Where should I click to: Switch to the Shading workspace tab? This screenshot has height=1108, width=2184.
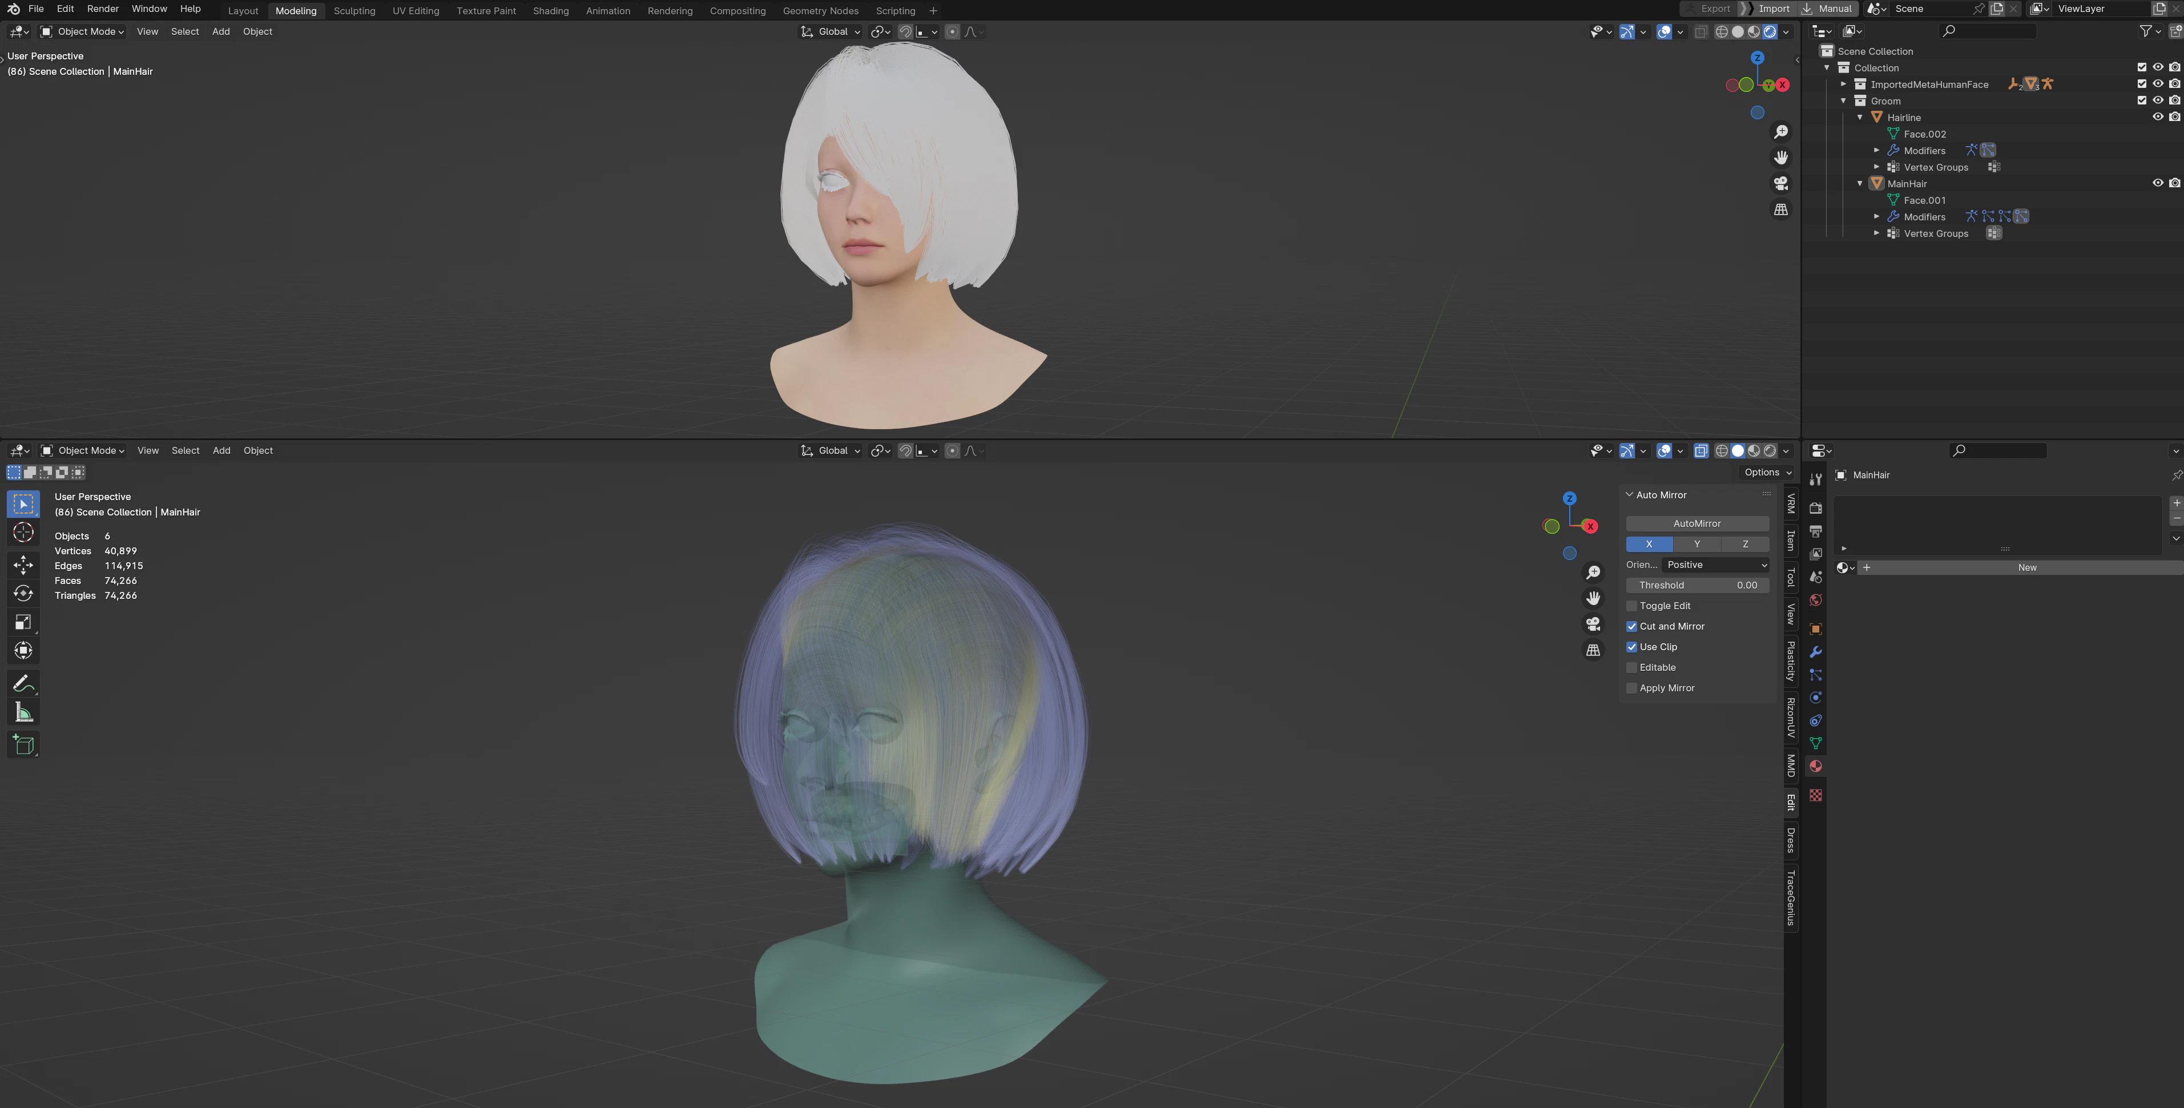(550, 11)
